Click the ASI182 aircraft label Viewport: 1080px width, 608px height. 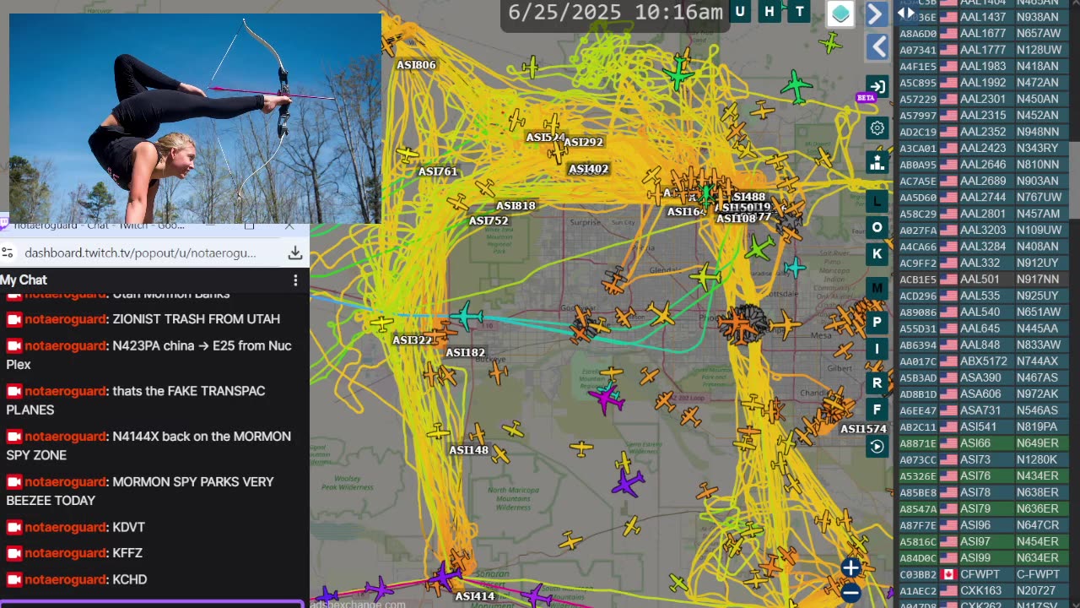tap(465, 352)
